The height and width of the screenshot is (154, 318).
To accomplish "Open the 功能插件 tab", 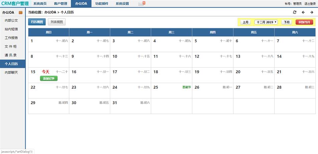I will (x=102, y=4).
